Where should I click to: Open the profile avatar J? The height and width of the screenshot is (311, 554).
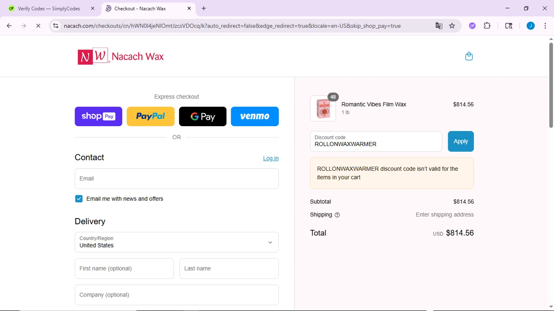(x=530, y=26)
